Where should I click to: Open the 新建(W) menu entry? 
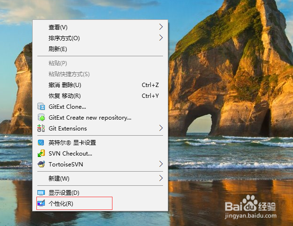point(100,179)
